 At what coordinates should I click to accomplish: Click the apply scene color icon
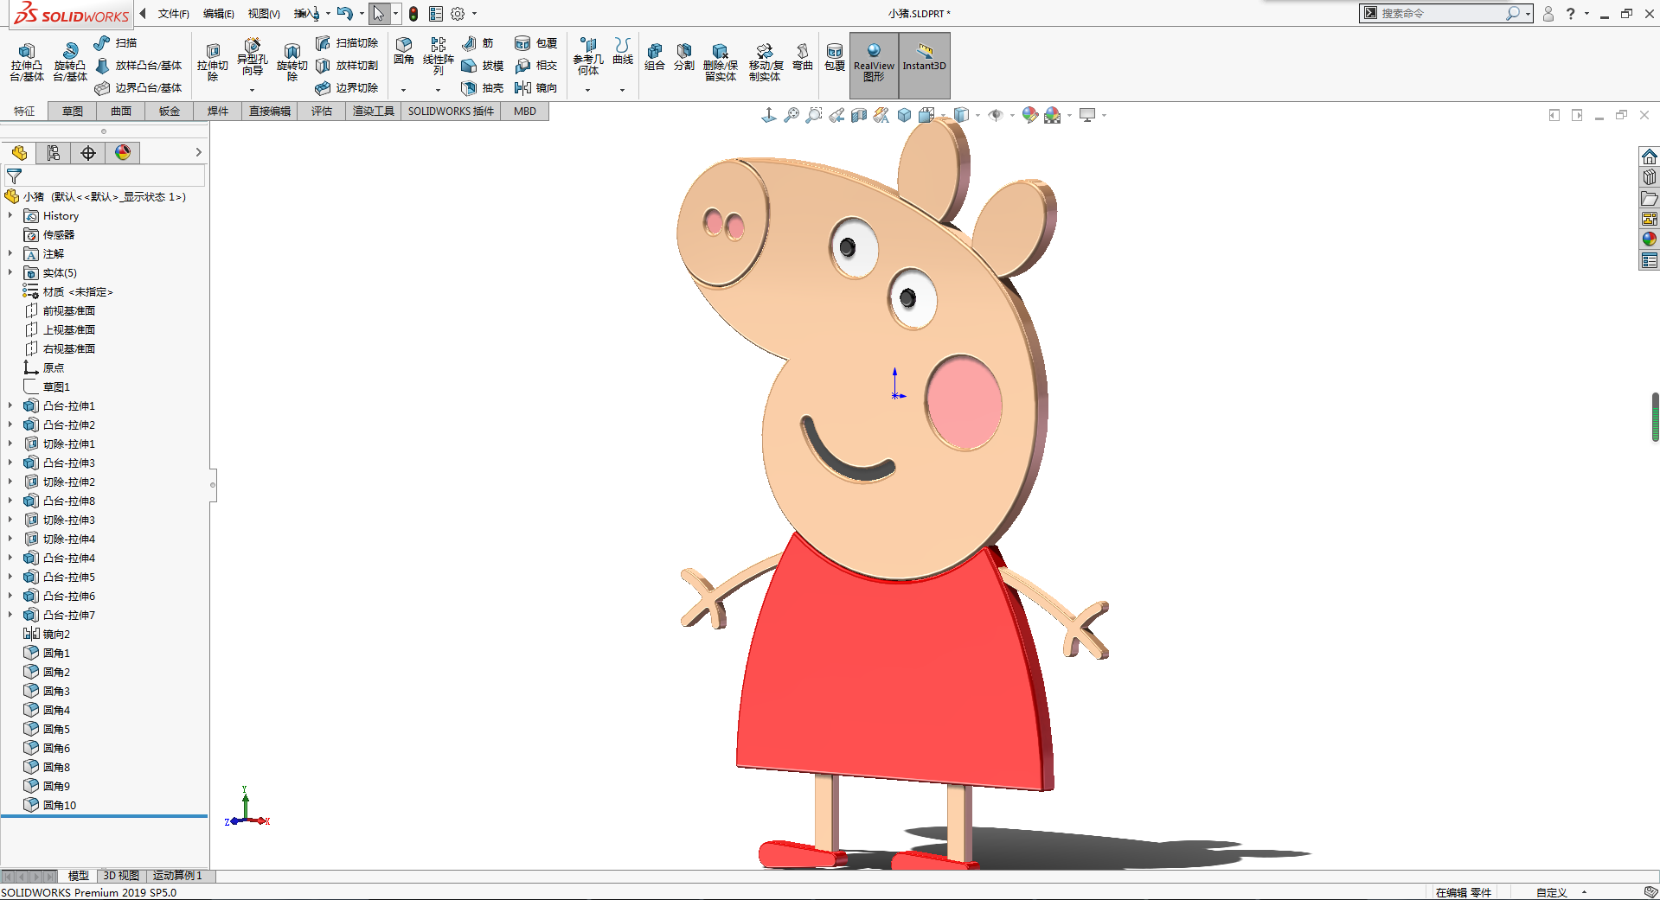tap(1052, 115)
